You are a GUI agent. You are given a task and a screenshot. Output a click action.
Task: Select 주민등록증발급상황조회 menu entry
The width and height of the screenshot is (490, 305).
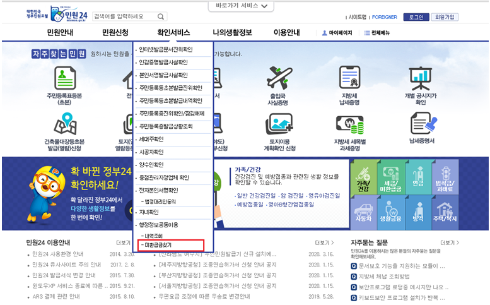[x=166, y=126]
